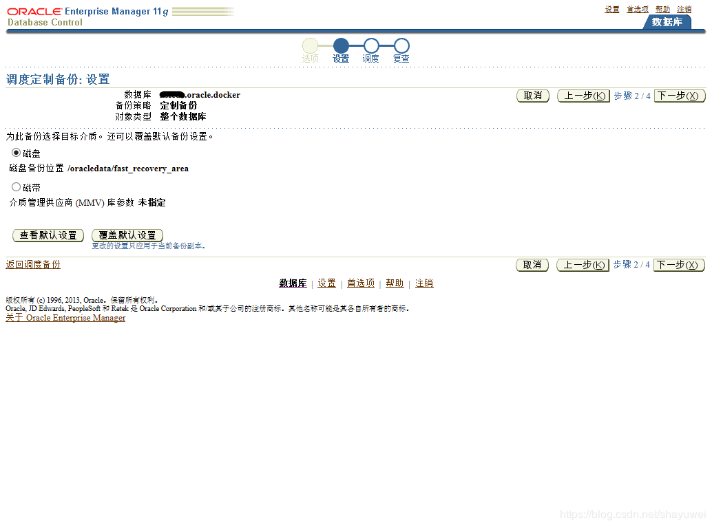Open 首选项 from the footer menu
Image resolution: width=712 pixels, height=527 pixels.
[x=360, y=283]
